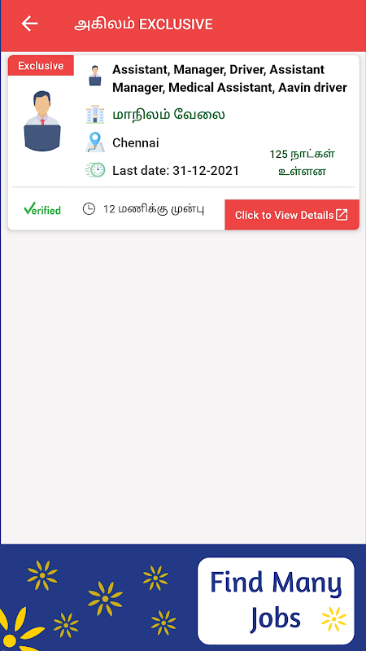Image resolution: width=366 pixels, height=651 pixels.
Task: Open the Find Many Jobs banner button
Action: click(x=276, y=601)
